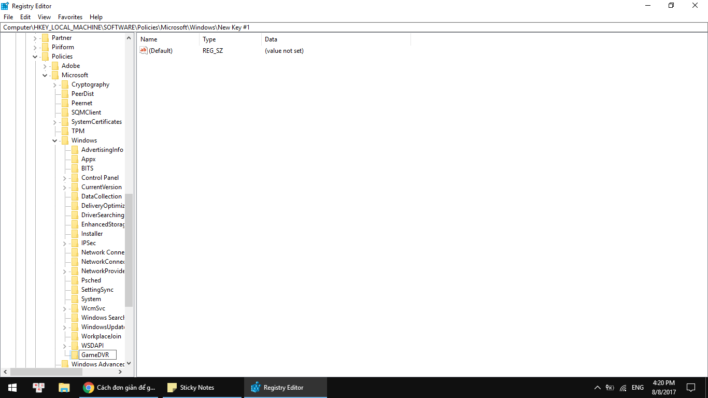This screenshot has height=398, width=708.
Task: Open the Favorites menu
Action: 70,17
